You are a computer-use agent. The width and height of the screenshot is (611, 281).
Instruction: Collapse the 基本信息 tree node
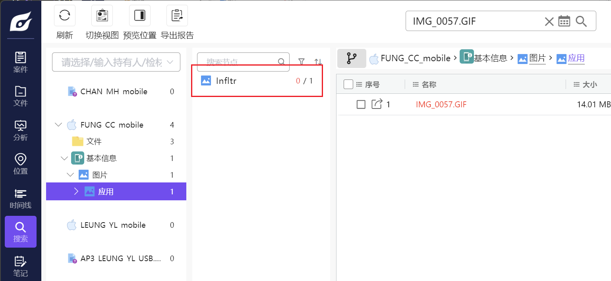[x=64, y=158]
